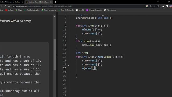The height and width of the screenshot is (97, 172).
Task: Close the Maximum Sum of Distinct tab
Action: [x=51, y=2]
